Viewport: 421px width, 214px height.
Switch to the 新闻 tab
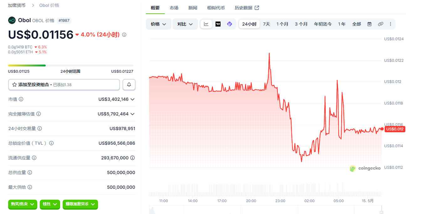[x=193, y=8]
